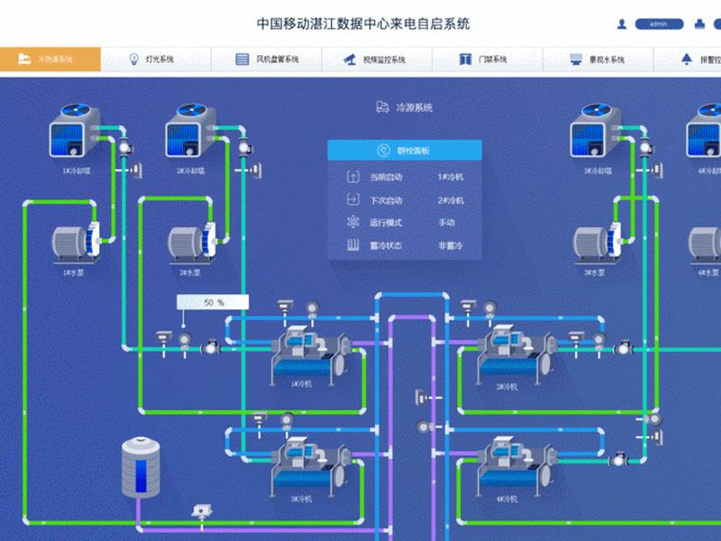Viewport: 721px width, 541px height.
Task: Click the 运行模式 label
Action: (x=386, y=223)
